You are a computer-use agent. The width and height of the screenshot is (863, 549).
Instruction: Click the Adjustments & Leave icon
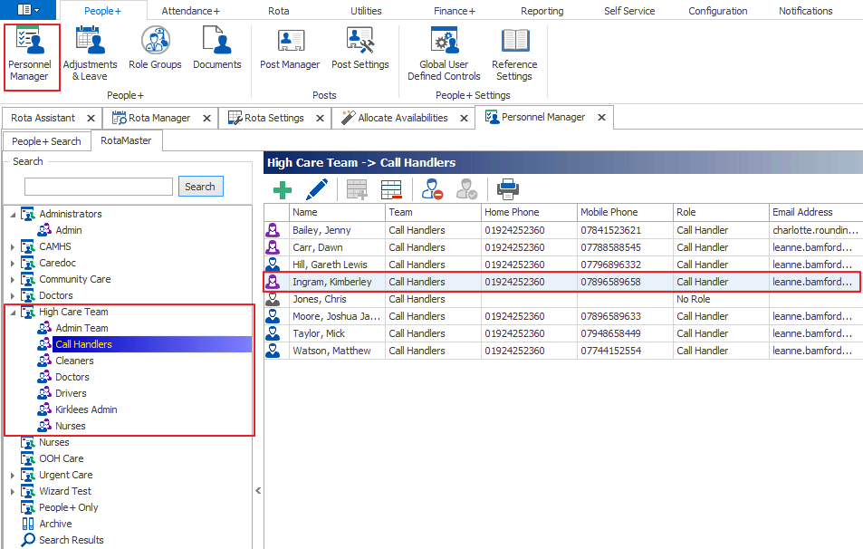click(x=90, y=52)
